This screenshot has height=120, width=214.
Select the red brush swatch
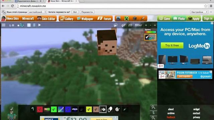click(40, 109)
